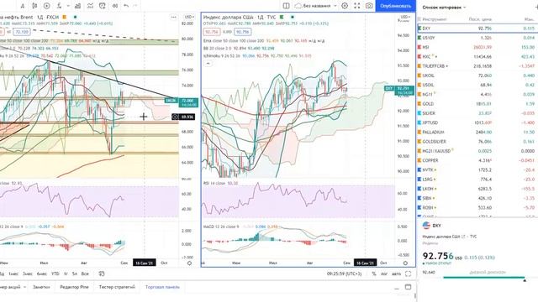538x302 pixels.
Task: Maximize the bottom panel
Action: tap(408, 287)
